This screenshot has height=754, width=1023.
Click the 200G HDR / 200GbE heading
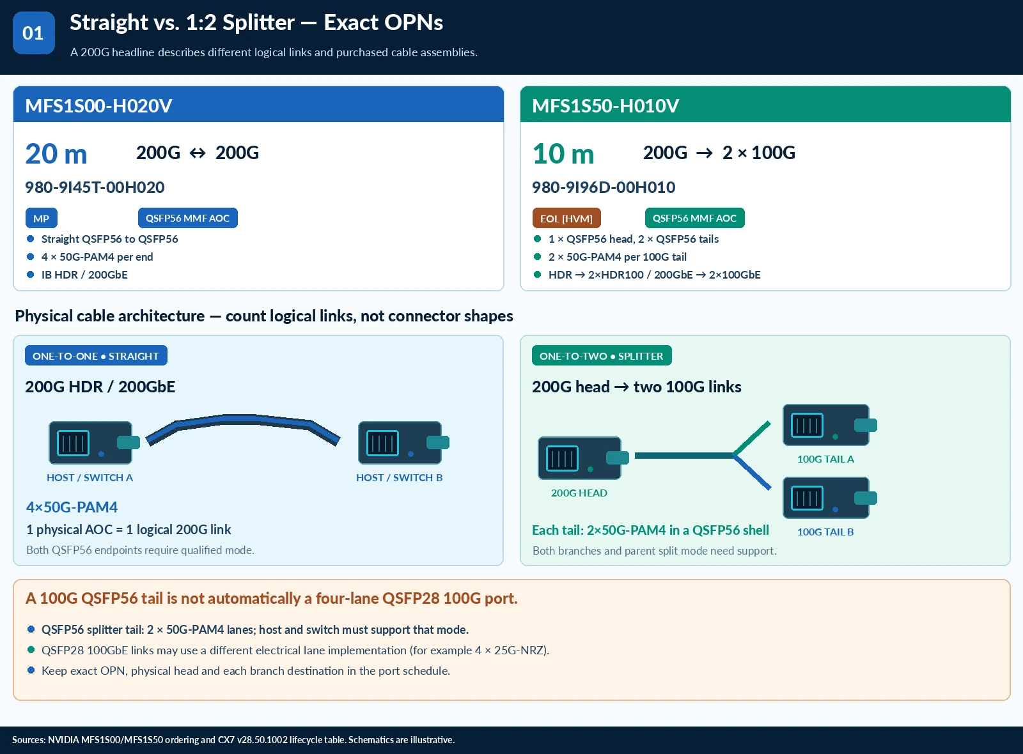[100, 387]
